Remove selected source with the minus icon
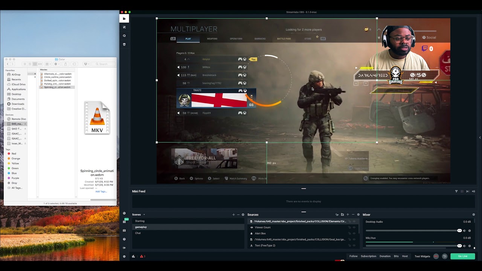 (353, 215)
